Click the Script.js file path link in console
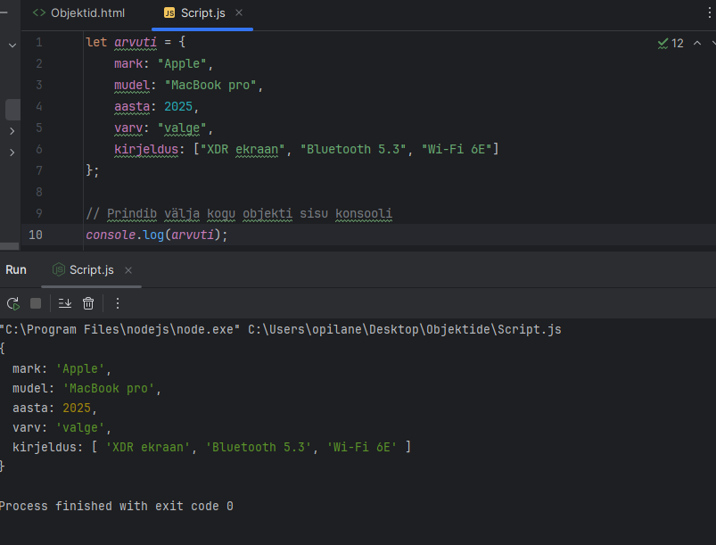Screen dimensions: 716x545 pyautogui.click(x=404, y=330)
